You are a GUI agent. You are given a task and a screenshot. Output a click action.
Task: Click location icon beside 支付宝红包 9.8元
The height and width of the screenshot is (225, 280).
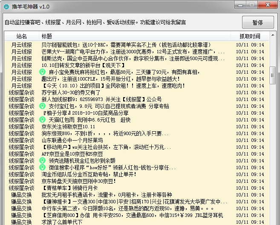(x=42, y=106)
